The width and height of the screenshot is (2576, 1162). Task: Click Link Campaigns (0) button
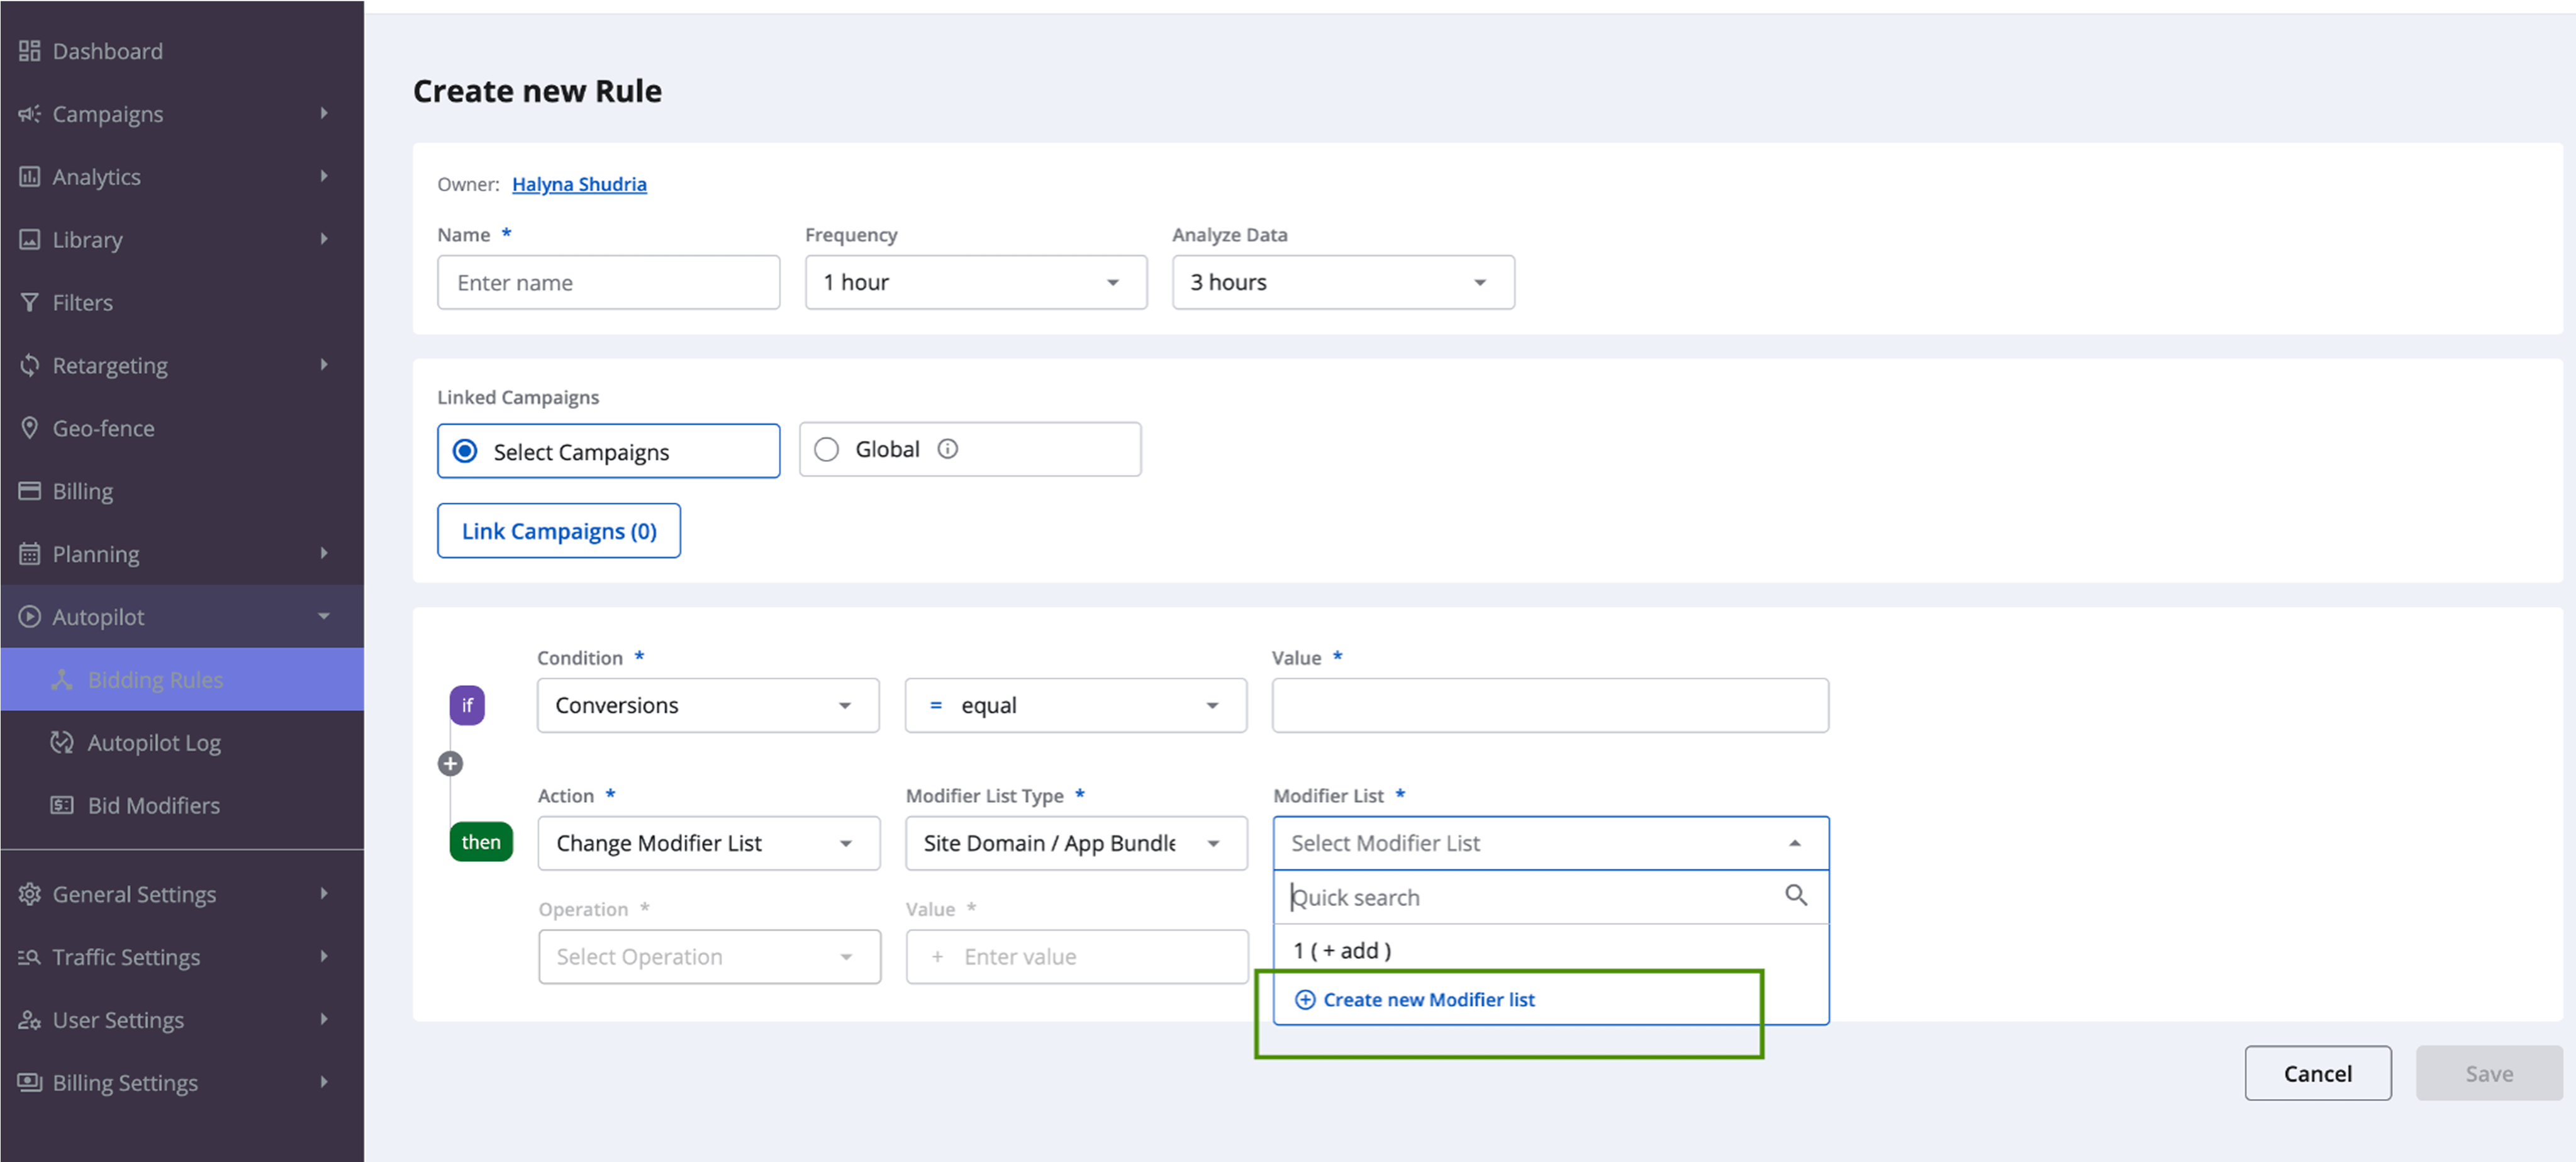[559, 531]
